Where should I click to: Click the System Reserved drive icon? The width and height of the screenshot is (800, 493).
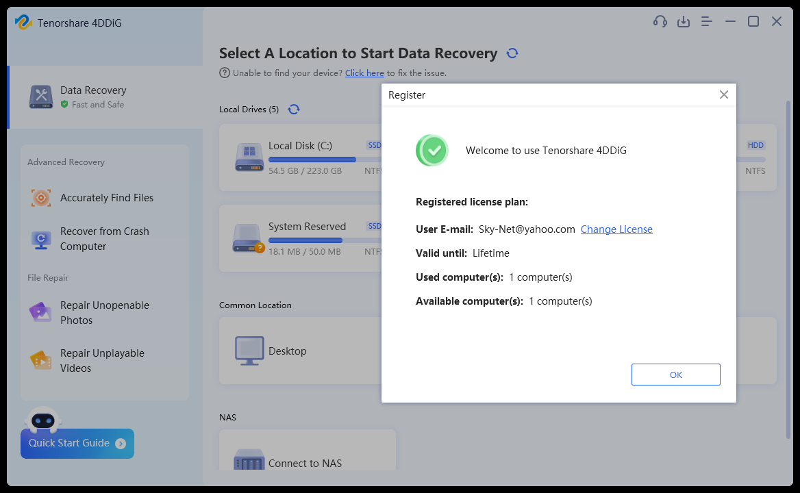pyautogui.click(x=249, y=238)
